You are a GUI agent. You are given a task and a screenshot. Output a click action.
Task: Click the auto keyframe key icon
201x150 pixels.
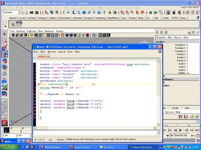pyautogui.click(x=193, y=135)
